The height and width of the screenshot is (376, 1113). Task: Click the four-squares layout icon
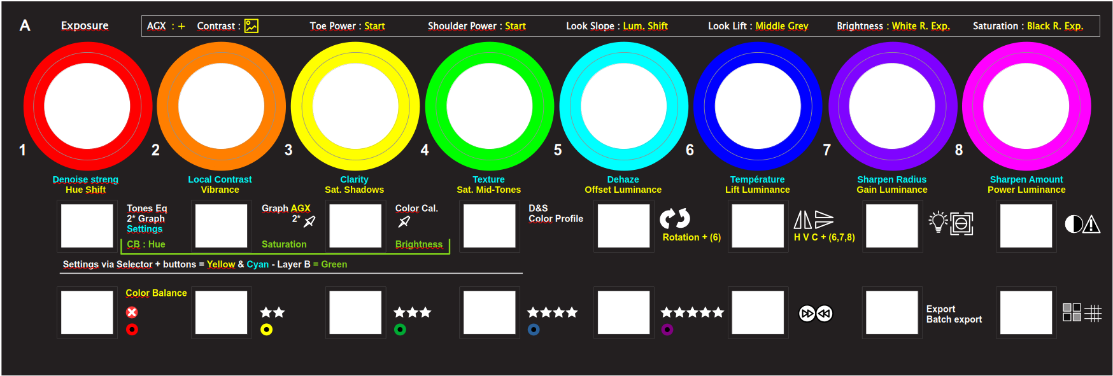pyautogui.click(x=1072, y=312)
